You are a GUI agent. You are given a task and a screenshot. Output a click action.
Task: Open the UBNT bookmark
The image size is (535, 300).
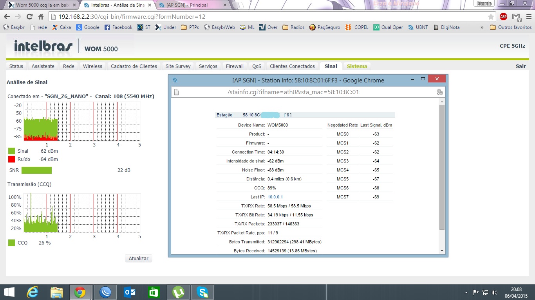(418, 27)
